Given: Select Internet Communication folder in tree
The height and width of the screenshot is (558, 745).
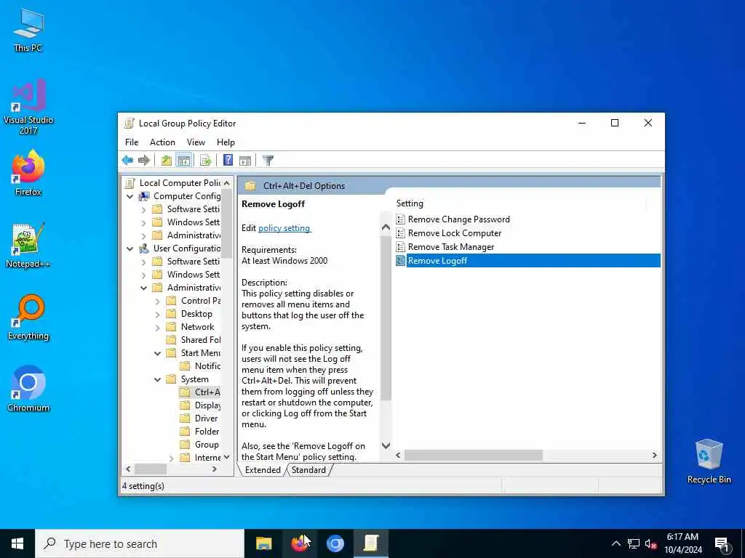Looking at the screenshot, I should [x=207, y=458].
